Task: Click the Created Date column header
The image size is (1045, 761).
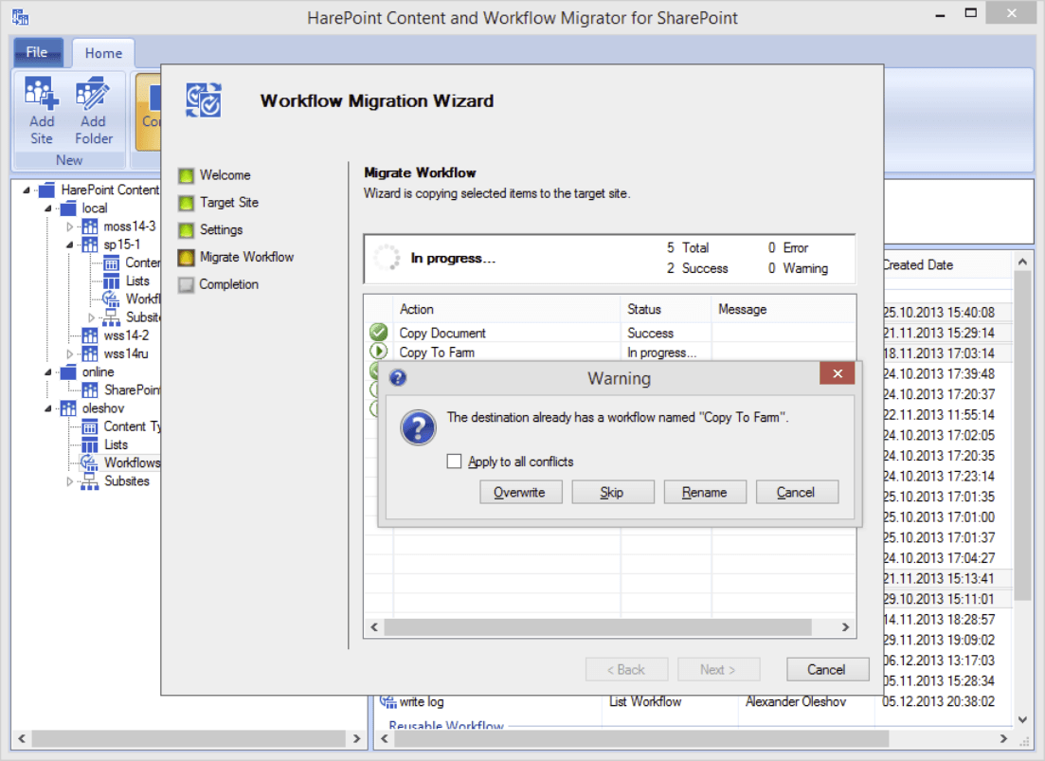Action: 918,264
